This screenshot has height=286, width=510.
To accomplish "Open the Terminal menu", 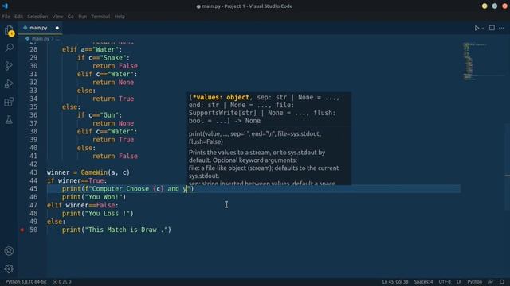I will click(100, 17).
